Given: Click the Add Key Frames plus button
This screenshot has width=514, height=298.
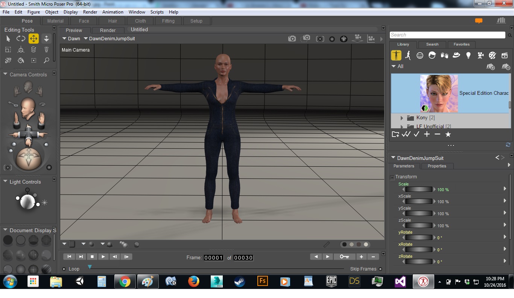Looking at the screenshot, I should 361,257.
